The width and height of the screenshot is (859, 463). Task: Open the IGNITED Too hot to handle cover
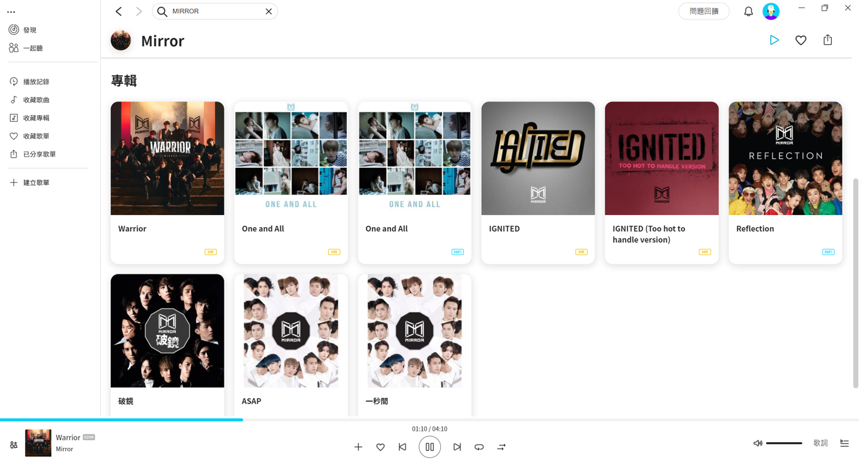click(662, 158)
